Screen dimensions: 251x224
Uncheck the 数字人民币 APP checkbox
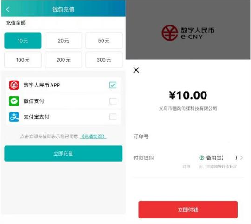(x=113, y=85)
